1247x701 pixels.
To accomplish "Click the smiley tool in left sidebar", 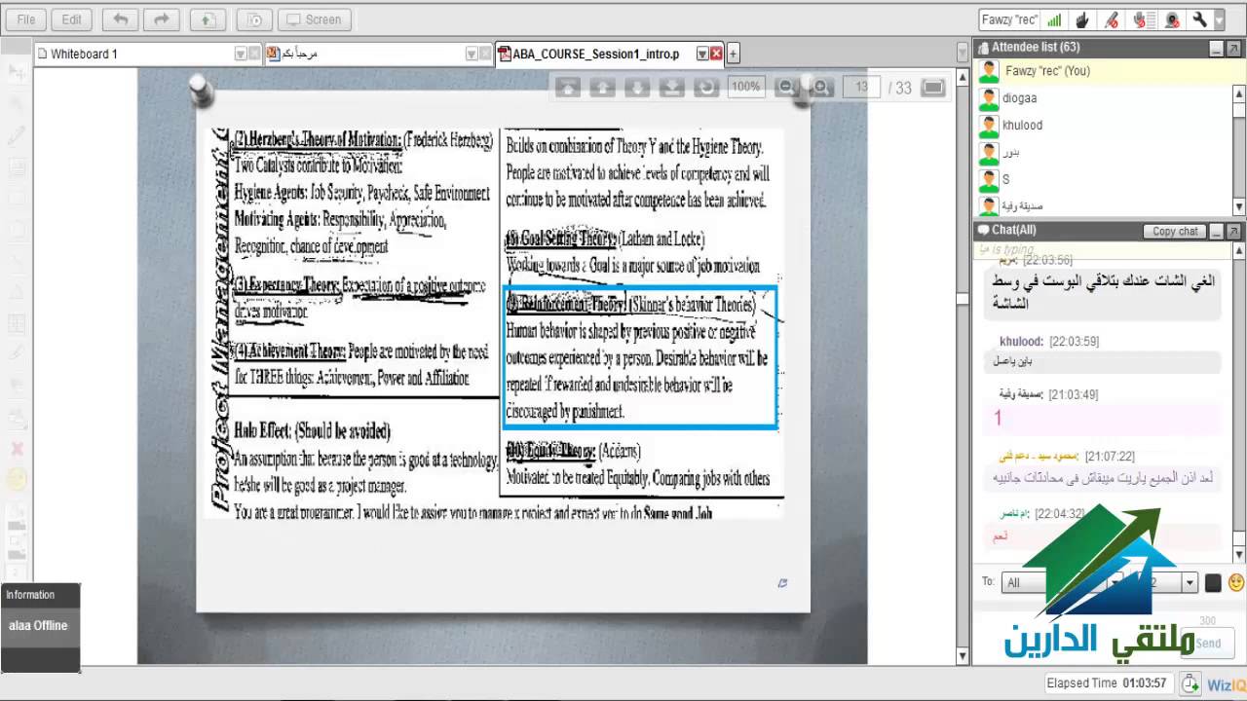I will pyautogui.click(x=17, y=478).
